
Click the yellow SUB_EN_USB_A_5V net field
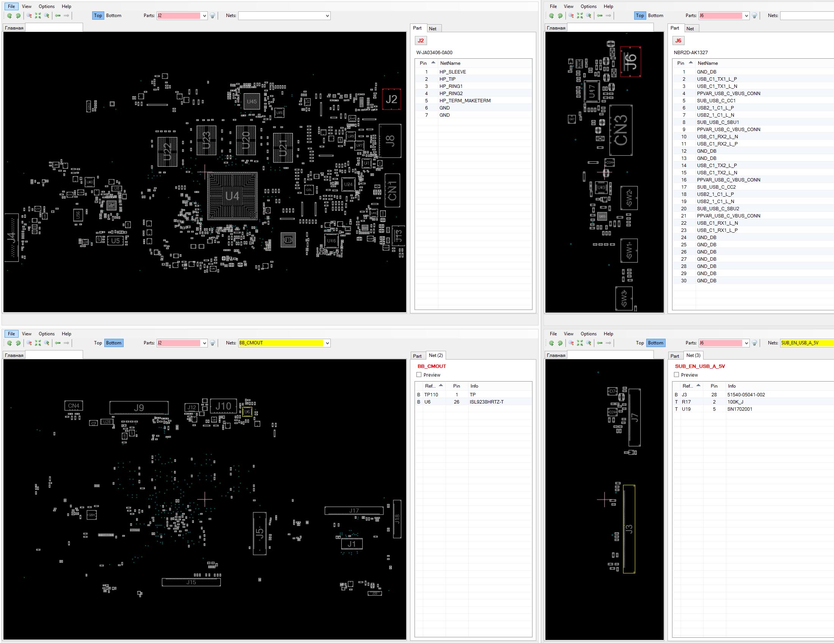807,343
